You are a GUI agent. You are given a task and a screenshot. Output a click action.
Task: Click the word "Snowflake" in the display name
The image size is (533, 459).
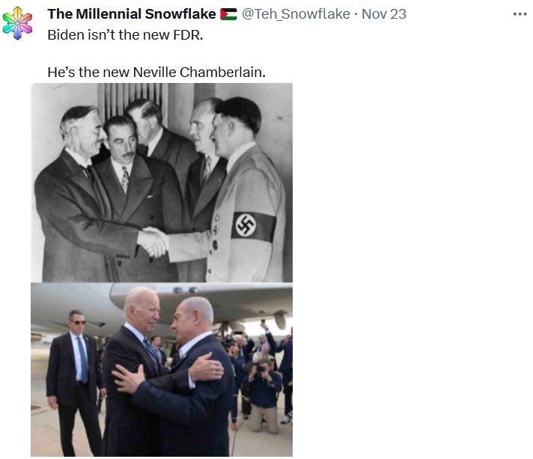pos(180,14)
